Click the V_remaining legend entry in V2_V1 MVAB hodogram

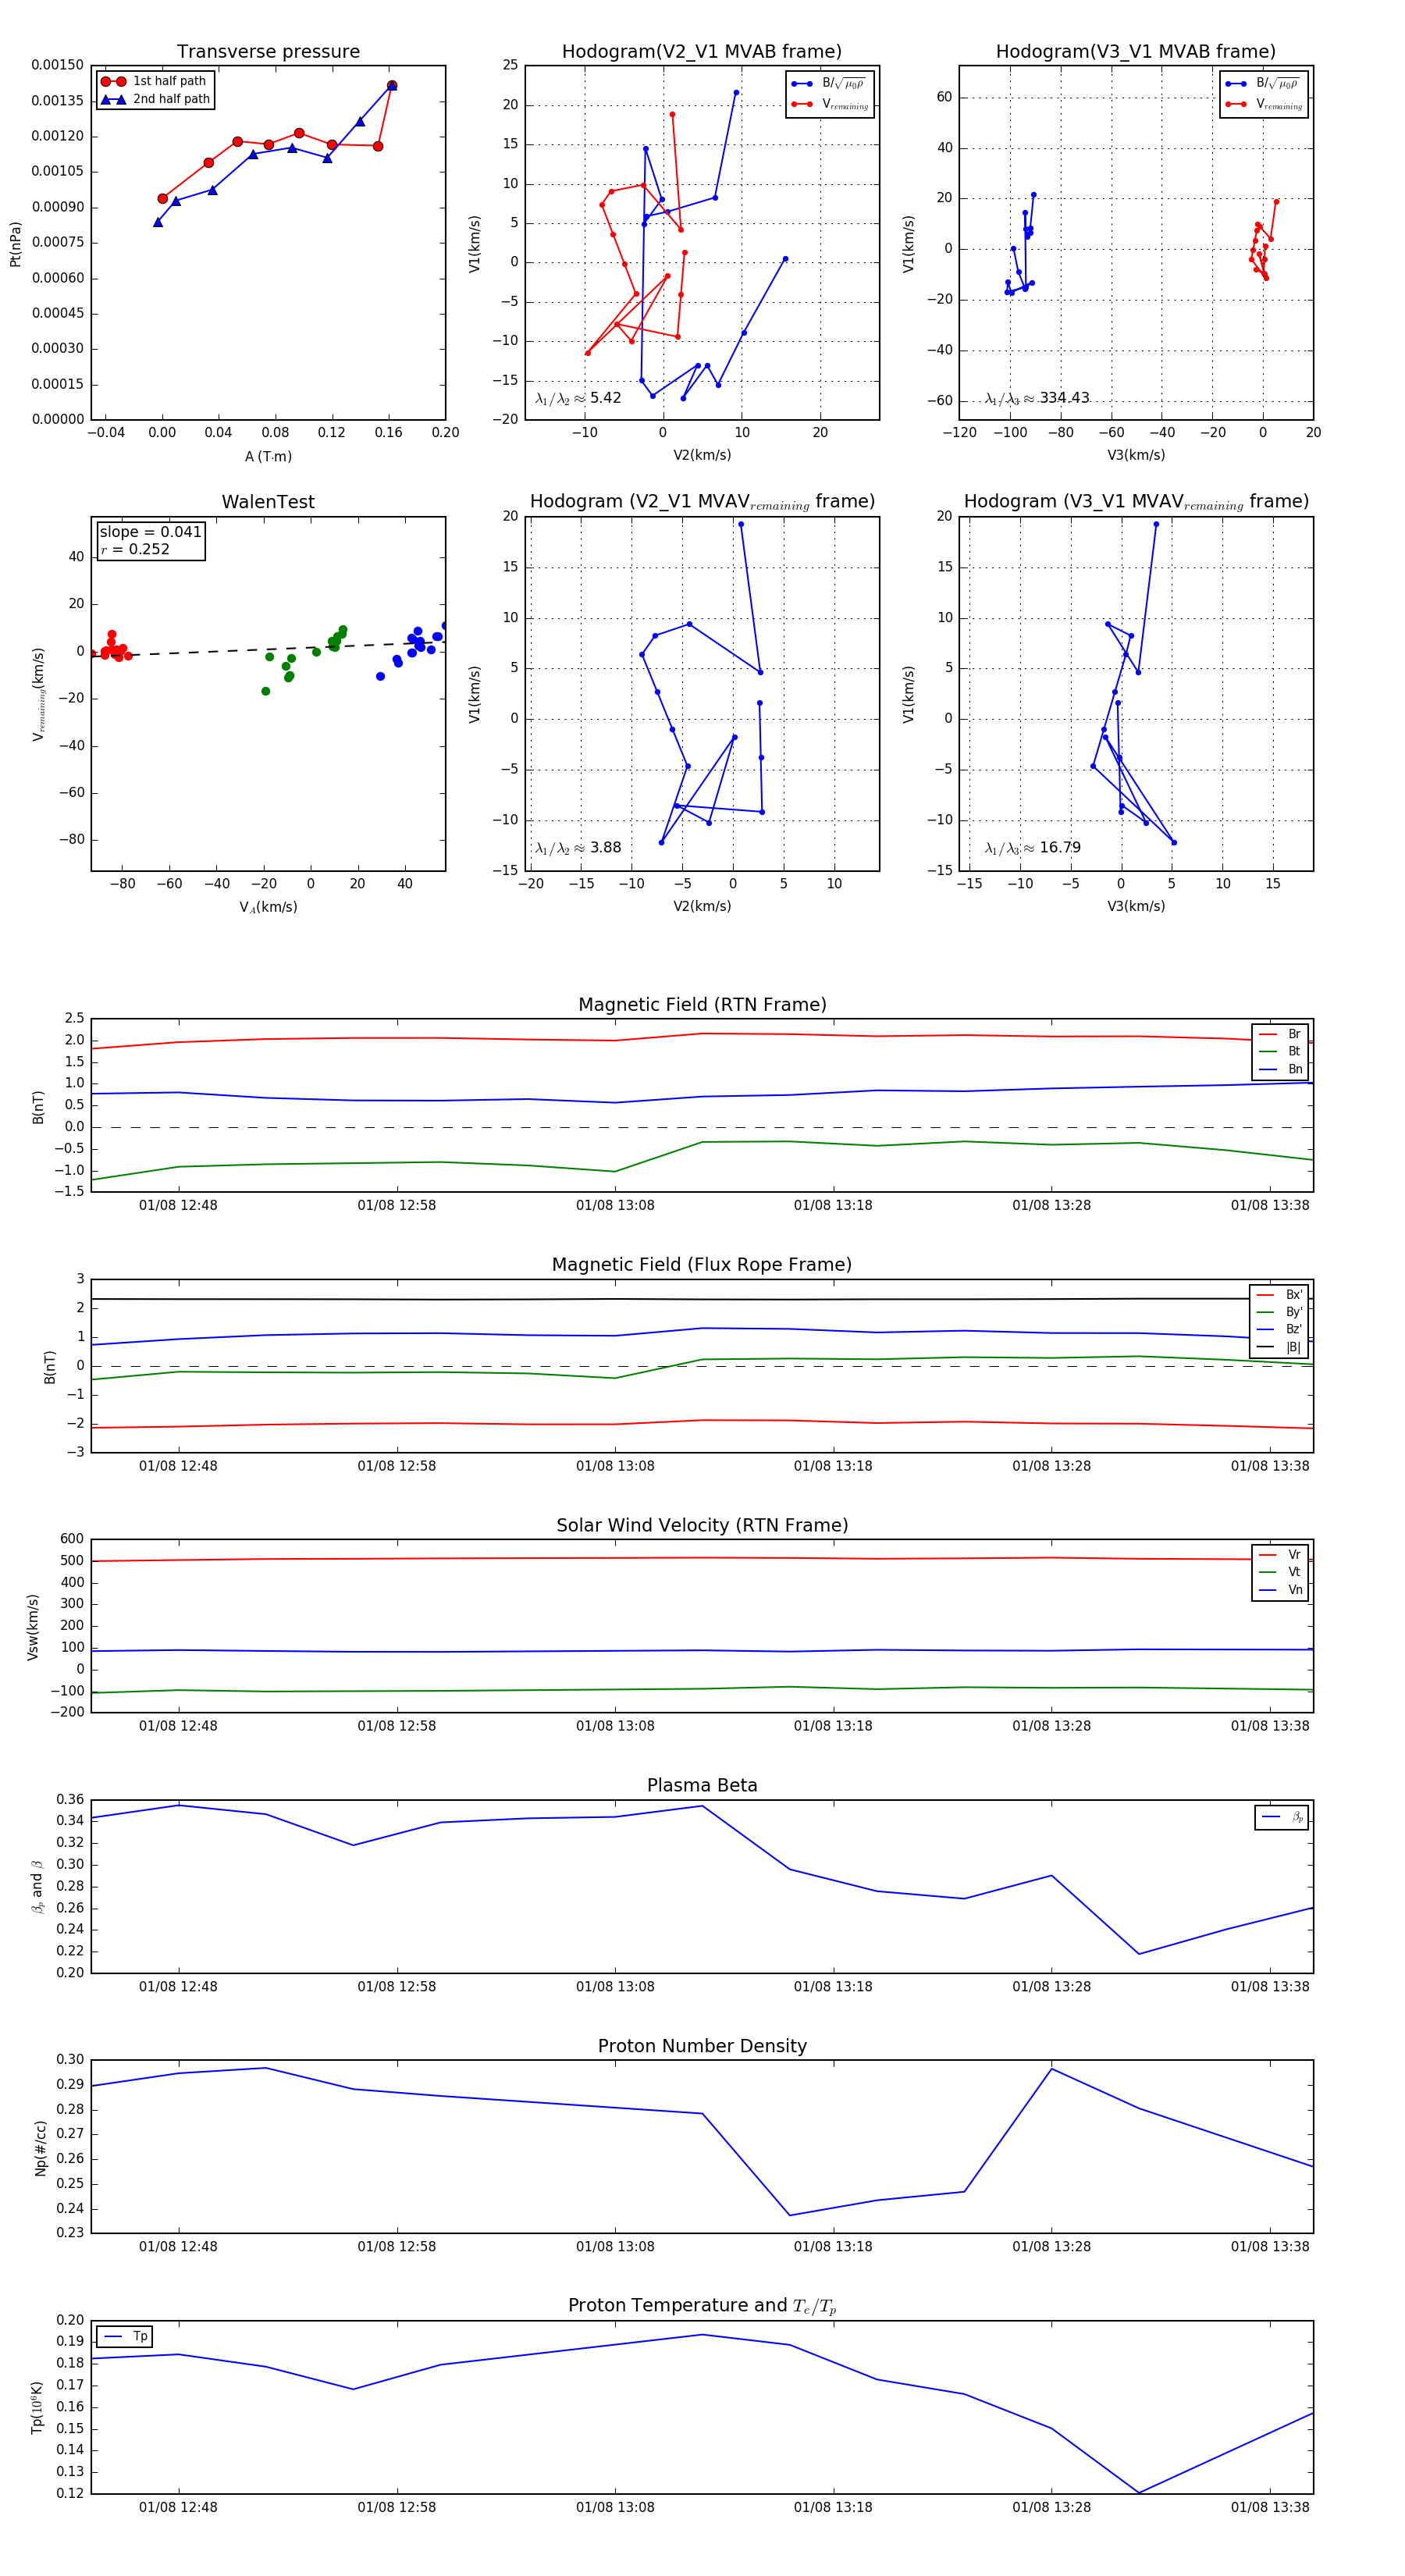[829, 104]
